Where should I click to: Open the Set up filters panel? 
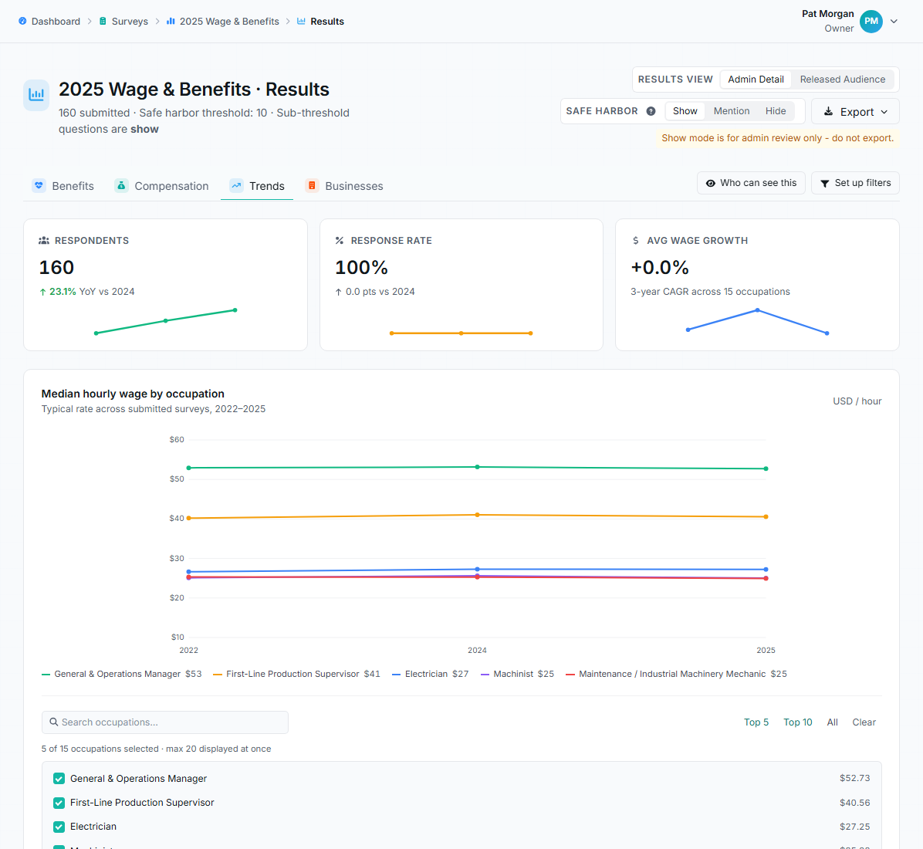click(855, 183)
